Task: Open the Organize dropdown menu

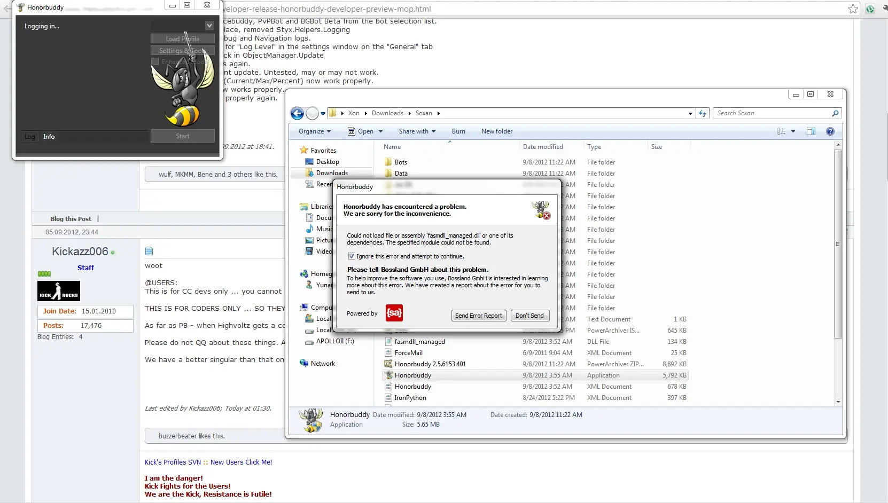Action: click(314, 131)
